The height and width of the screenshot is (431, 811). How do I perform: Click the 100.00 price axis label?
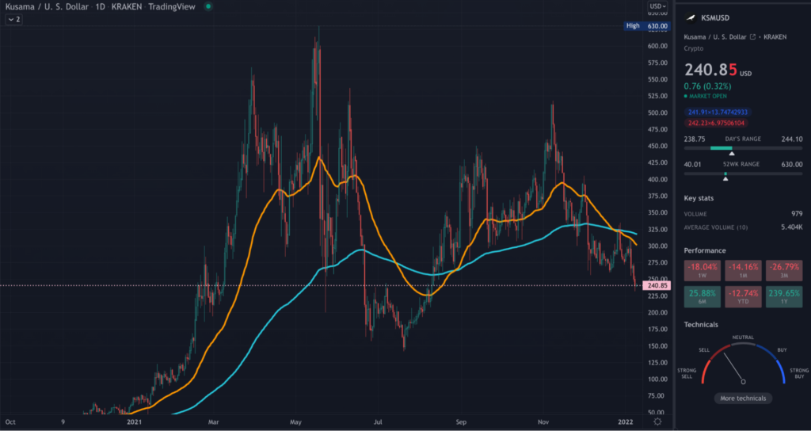(657, 380)
